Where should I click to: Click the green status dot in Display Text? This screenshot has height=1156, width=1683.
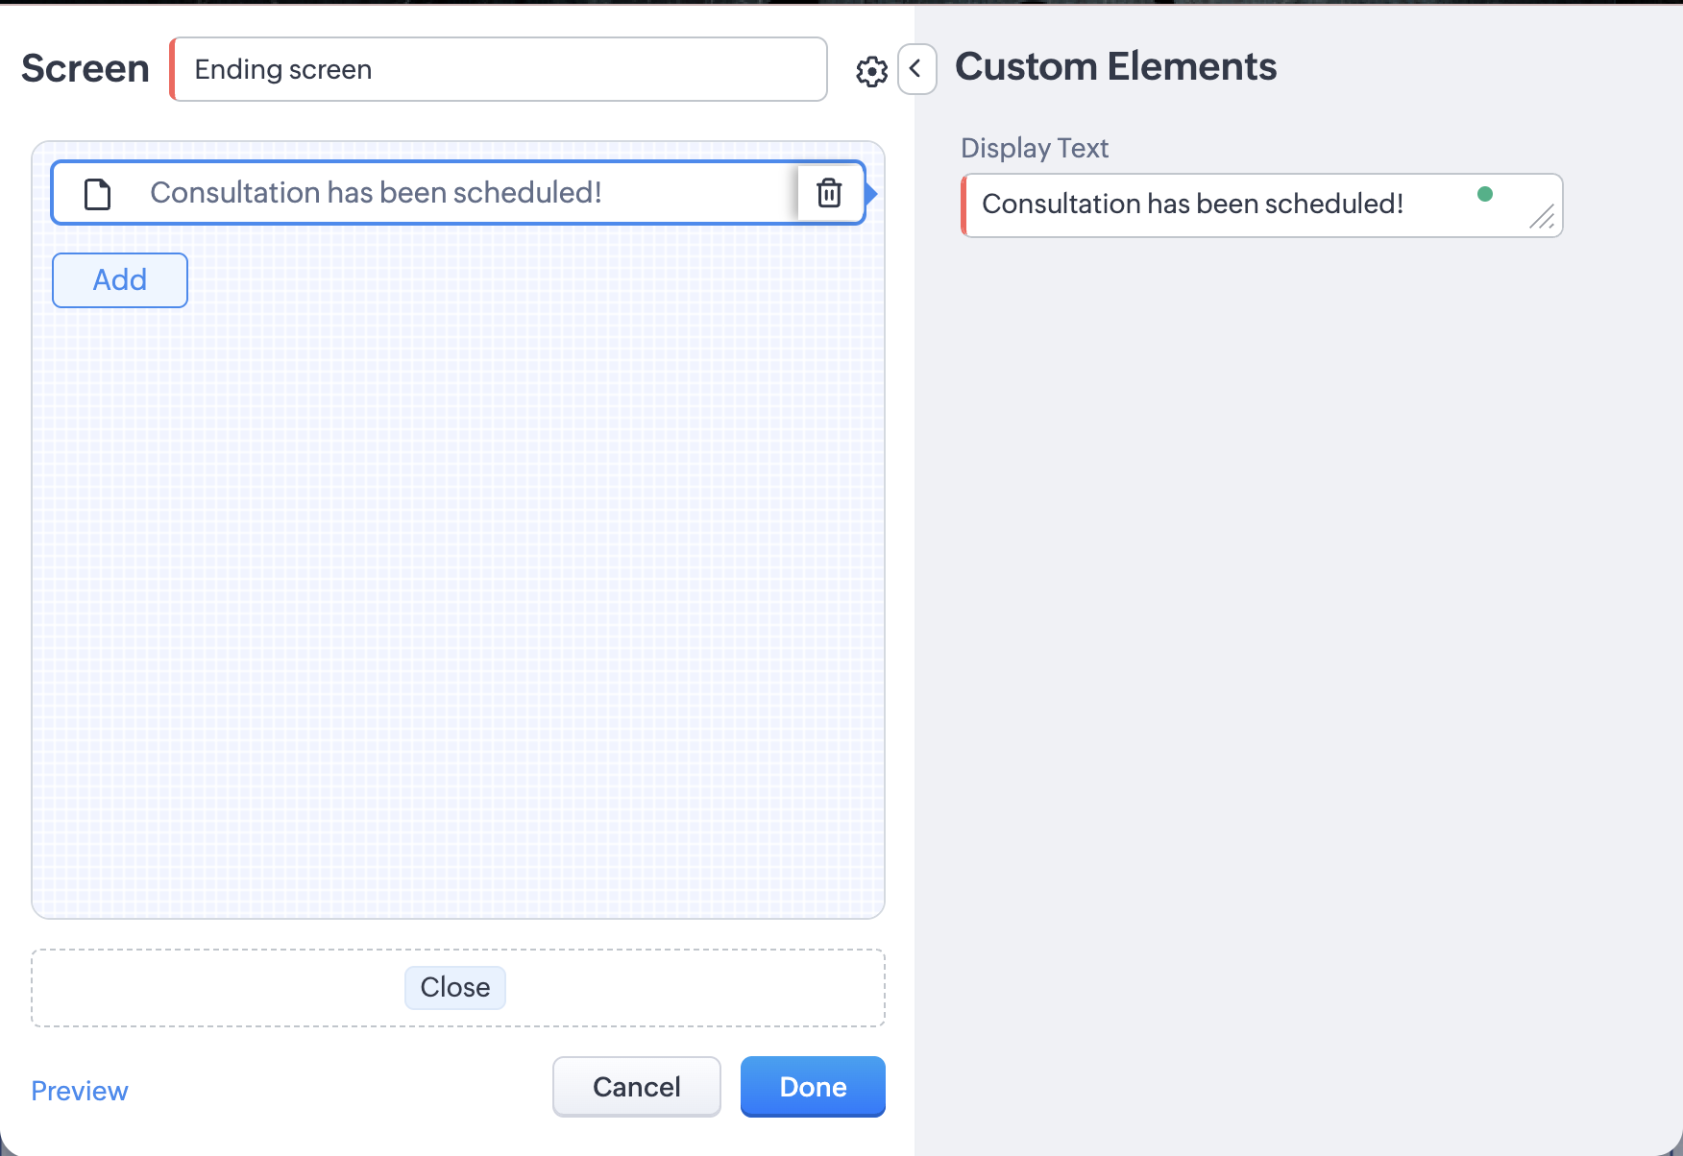tap(1485, 194)
